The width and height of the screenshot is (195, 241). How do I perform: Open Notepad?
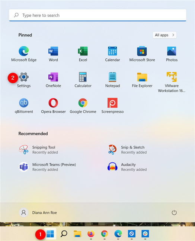(112, 80)
